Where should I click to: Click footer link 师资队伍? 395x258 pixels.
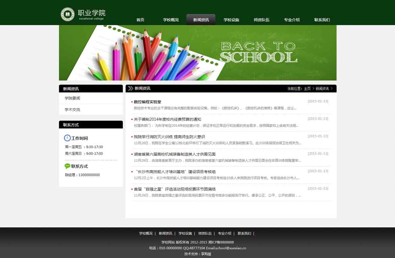click(205, 233)
